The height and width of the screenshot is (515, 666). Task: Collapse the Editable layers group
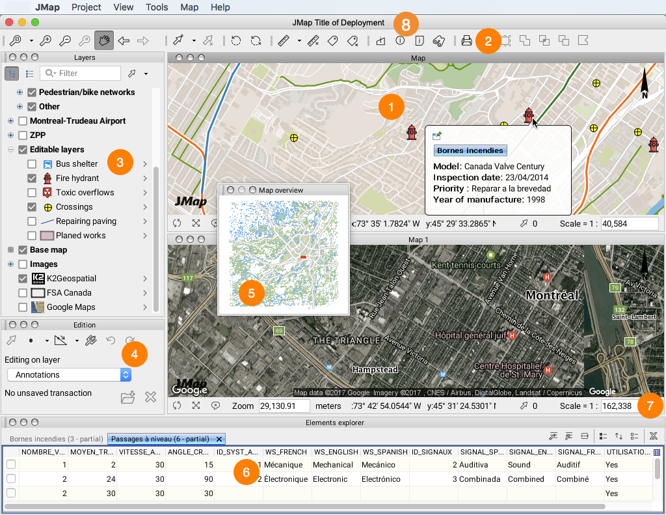[11, 150]
